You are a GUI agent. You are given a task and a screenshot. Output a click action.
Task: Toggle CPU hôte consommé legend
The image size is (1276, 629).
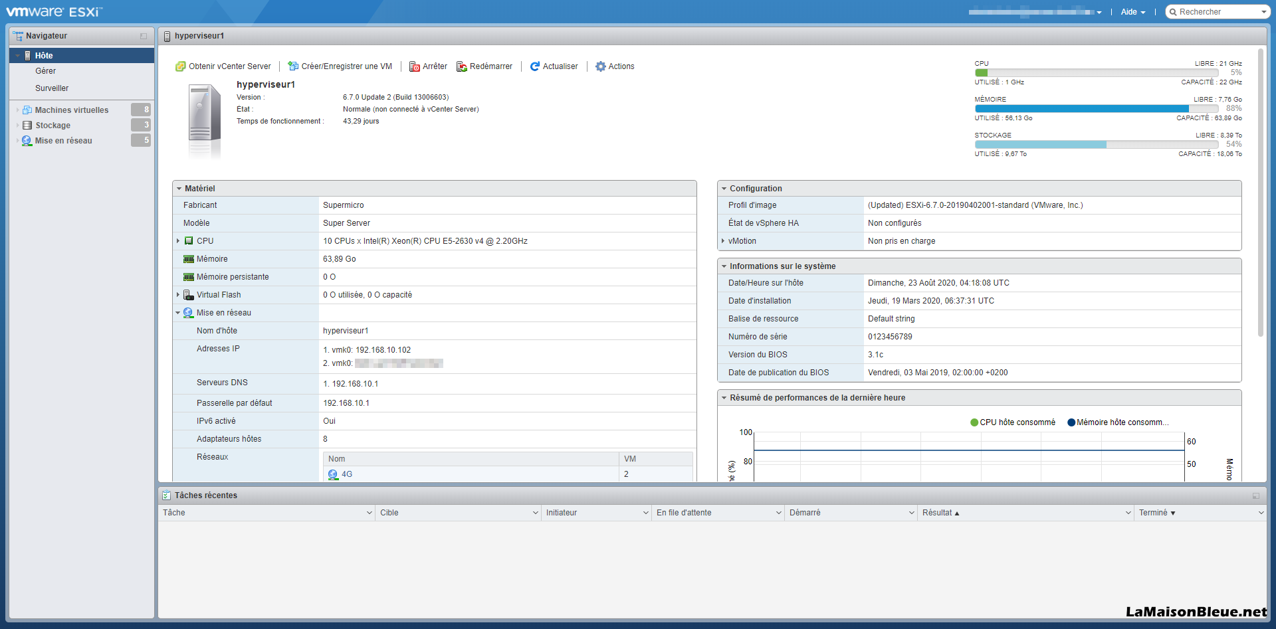click(x=1012, y=422)
